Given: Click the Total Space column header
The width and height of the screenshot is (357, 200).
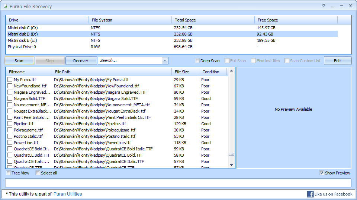Looking at the screenshot, I should tap(213, 20).
